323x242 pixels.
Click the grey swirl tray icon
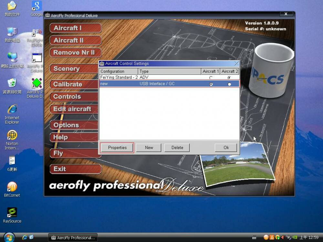click(x=289, y=237)
